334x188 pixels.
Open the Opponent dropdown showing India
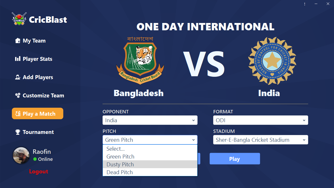coord(150,120)
